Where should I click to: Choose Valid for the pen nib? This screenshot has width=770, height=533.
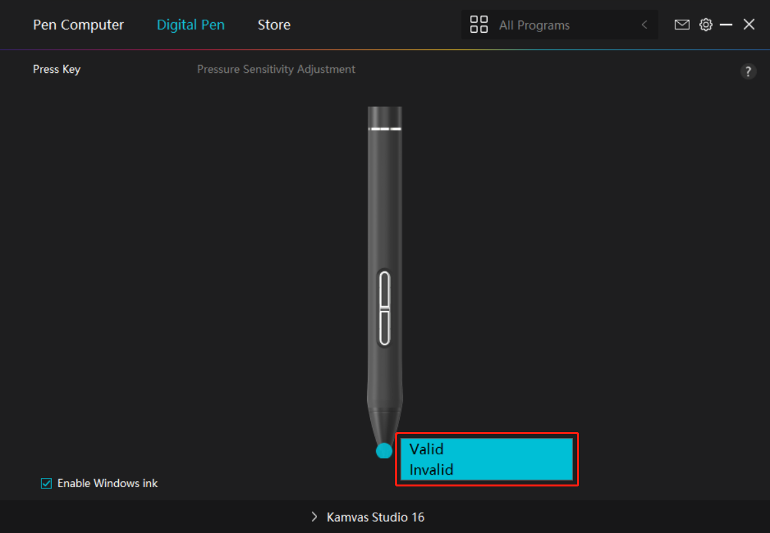click(x=427, y=449)
